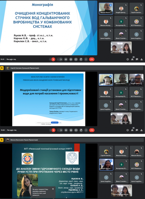145x199 pixels.
Task: Raise hand in the 15:30 meeting toolbar
Action: pyautogui.click(x=81, y=130)
